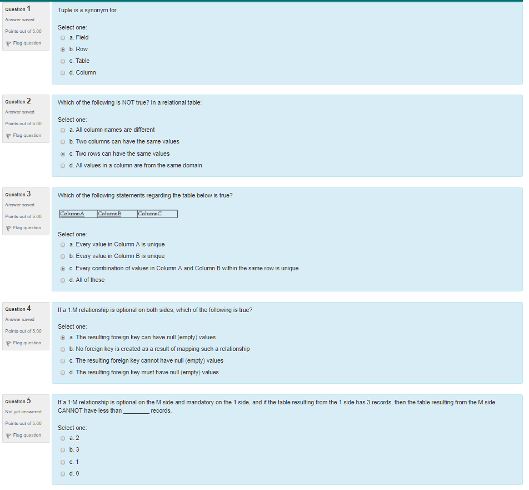
Task: Click the 'Not yet answered' status for Question 5
Action: (23, 412)
